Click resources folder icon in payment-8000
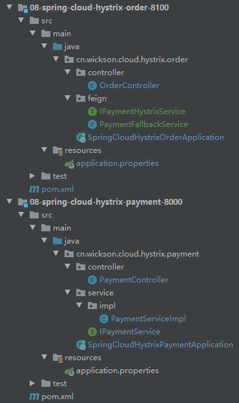 57,358
